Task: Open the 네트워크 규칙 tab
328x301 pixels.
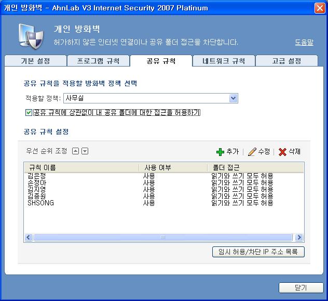Action: click(224, 61)
